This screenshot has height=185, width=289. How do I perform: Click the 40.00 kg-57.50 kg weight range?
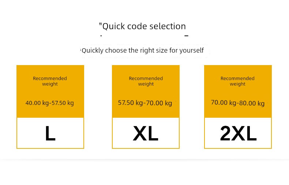click(50, 103)
